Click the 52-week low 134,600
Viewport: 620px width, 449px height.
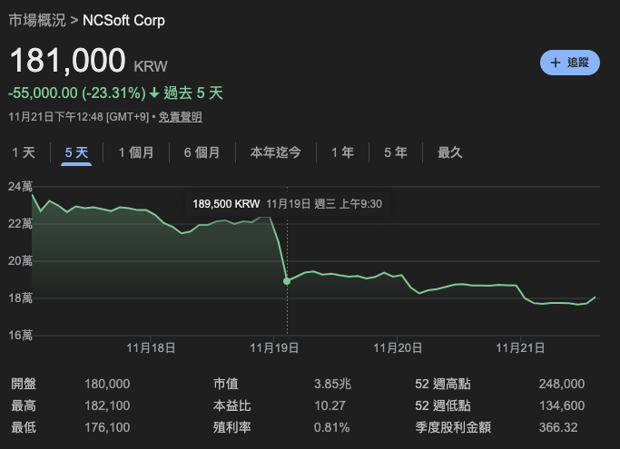pyautogui.click(x=562, y=405)
